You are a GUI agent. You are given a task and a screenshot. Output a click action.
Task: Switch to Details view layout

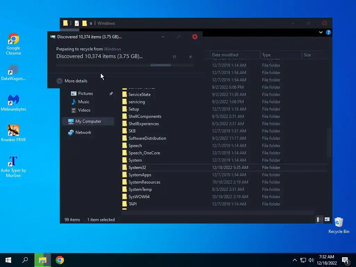[x=320, y=219]
